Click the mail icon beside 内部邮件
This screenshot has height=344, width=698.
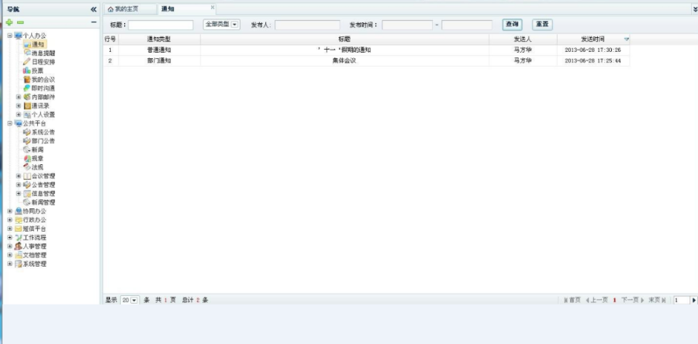26,97
